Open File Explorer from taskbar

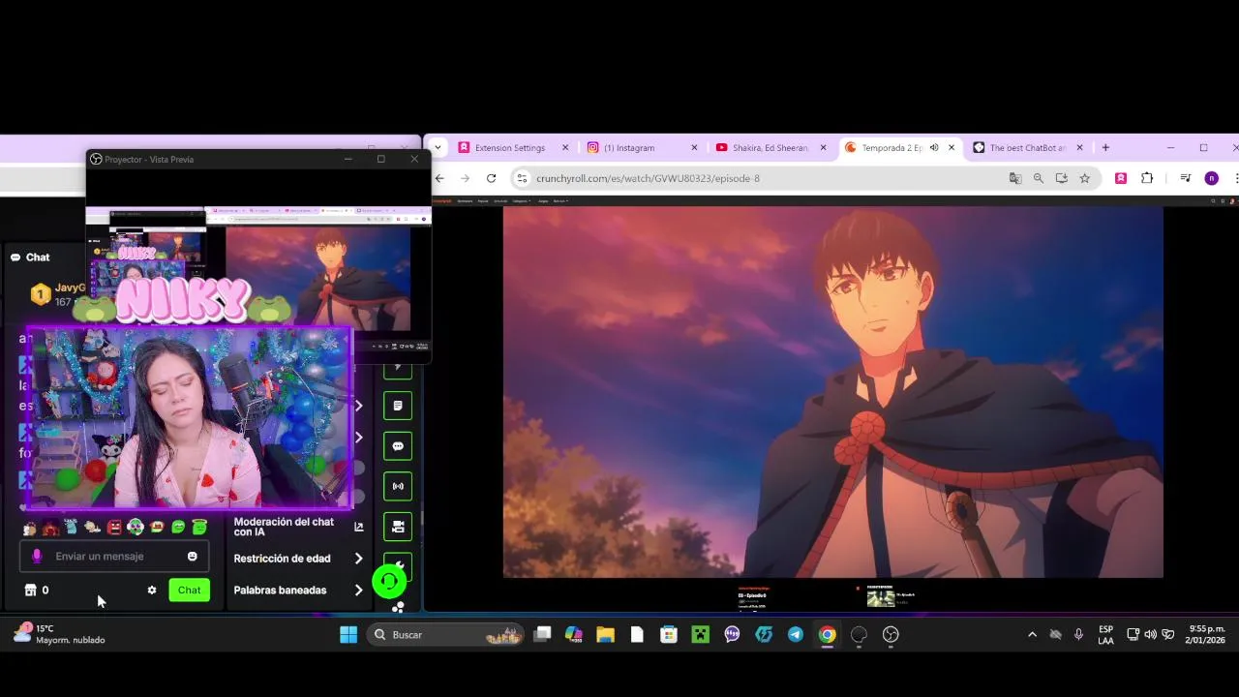(x=605, y=635)
